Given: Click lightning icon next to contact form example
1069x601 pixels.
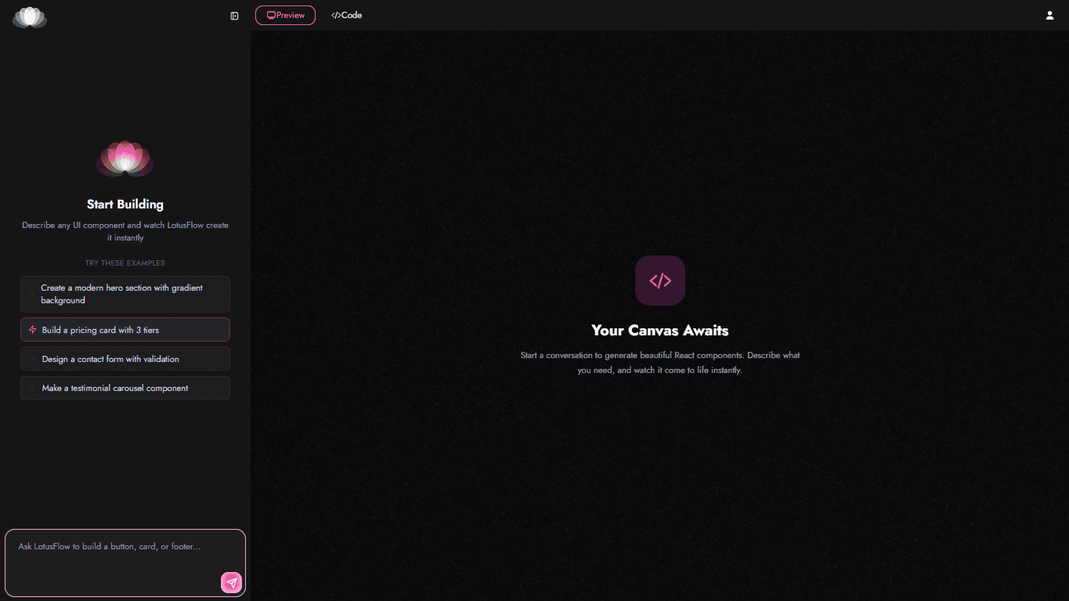Looking at the screenshot, I should pos(33,359).
